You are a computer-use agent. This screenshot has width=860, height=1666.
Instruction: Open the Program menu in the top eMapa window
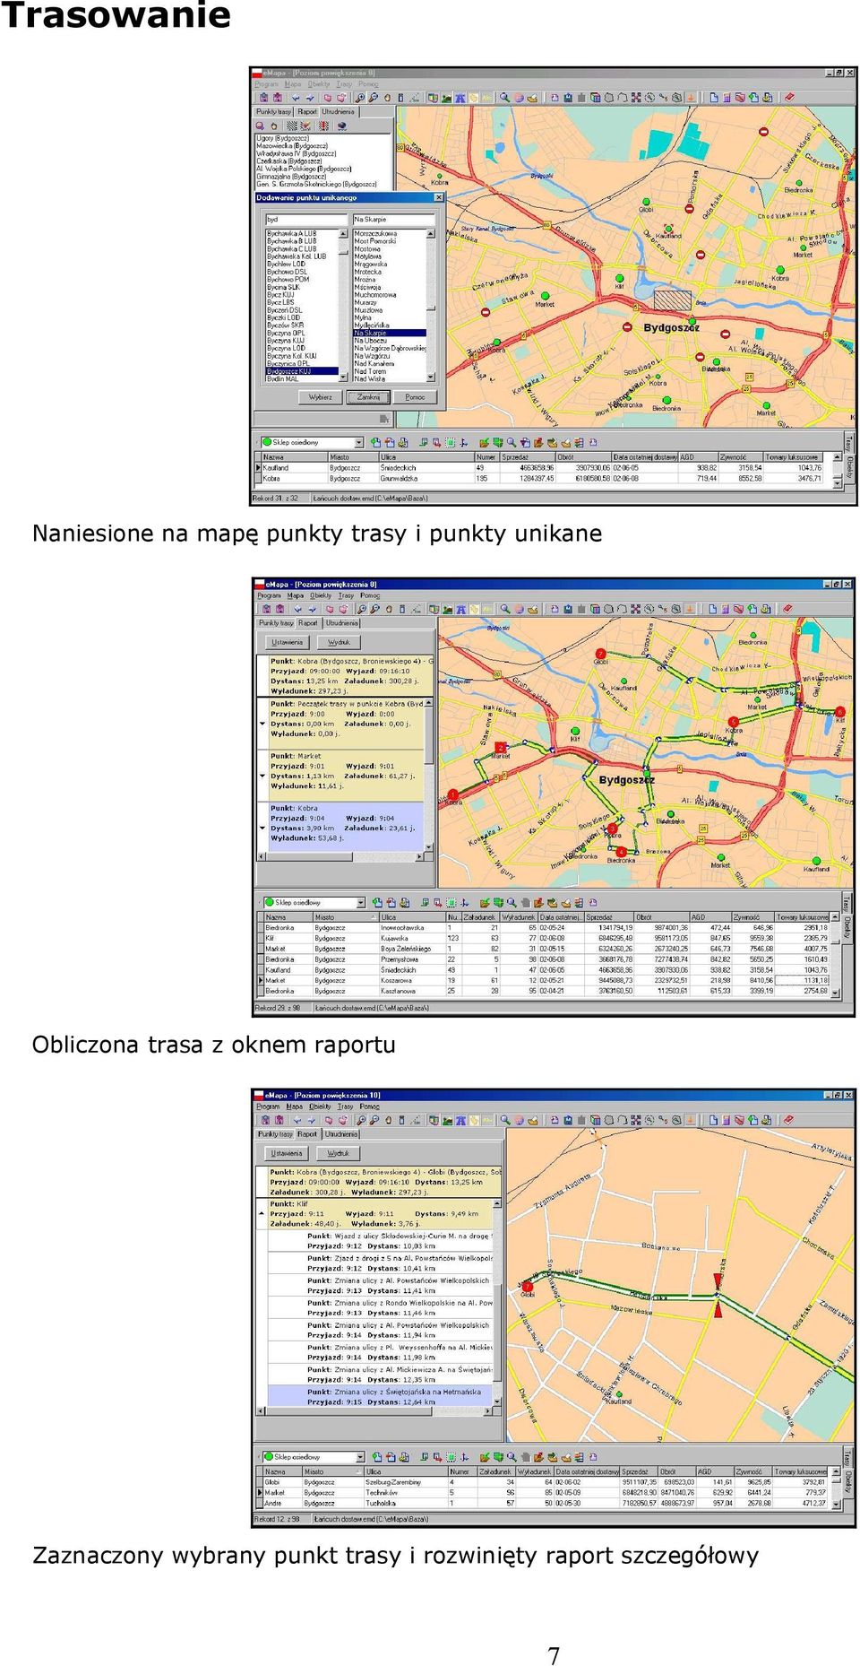point(267,84)
